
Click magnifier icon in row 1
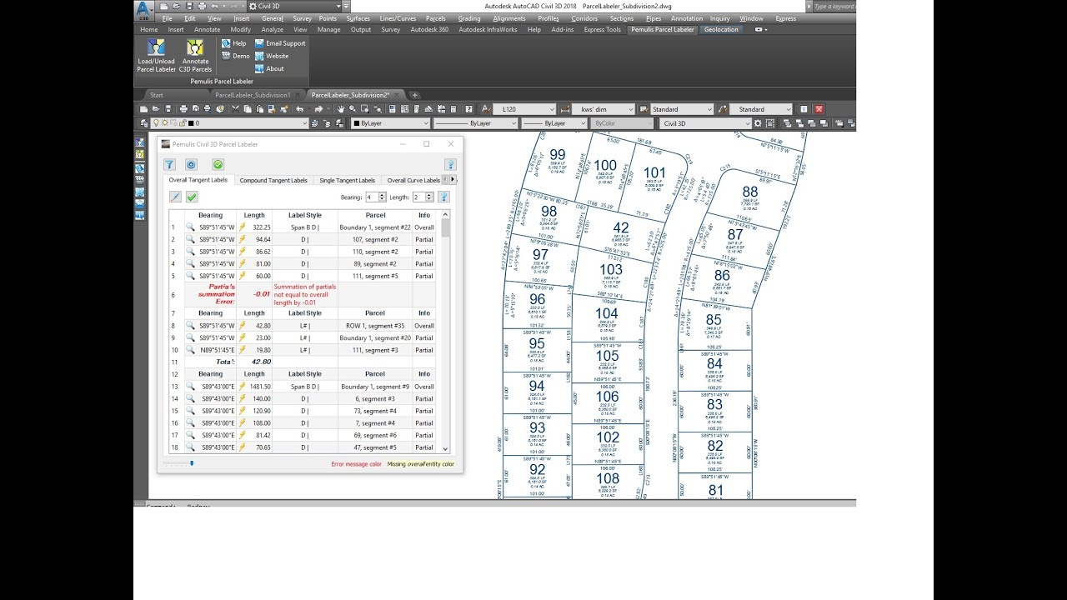coord(190,227)
